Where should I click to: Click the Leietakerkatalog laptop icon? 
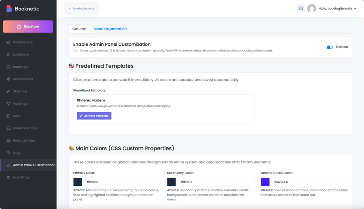(8, 128)
